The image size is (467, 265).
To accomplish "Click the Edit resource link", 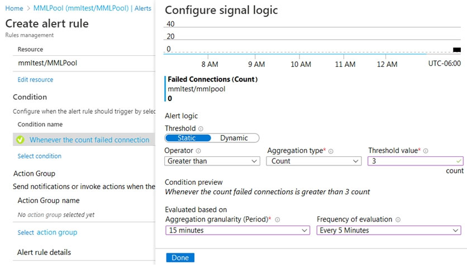I will pos(35,79).
